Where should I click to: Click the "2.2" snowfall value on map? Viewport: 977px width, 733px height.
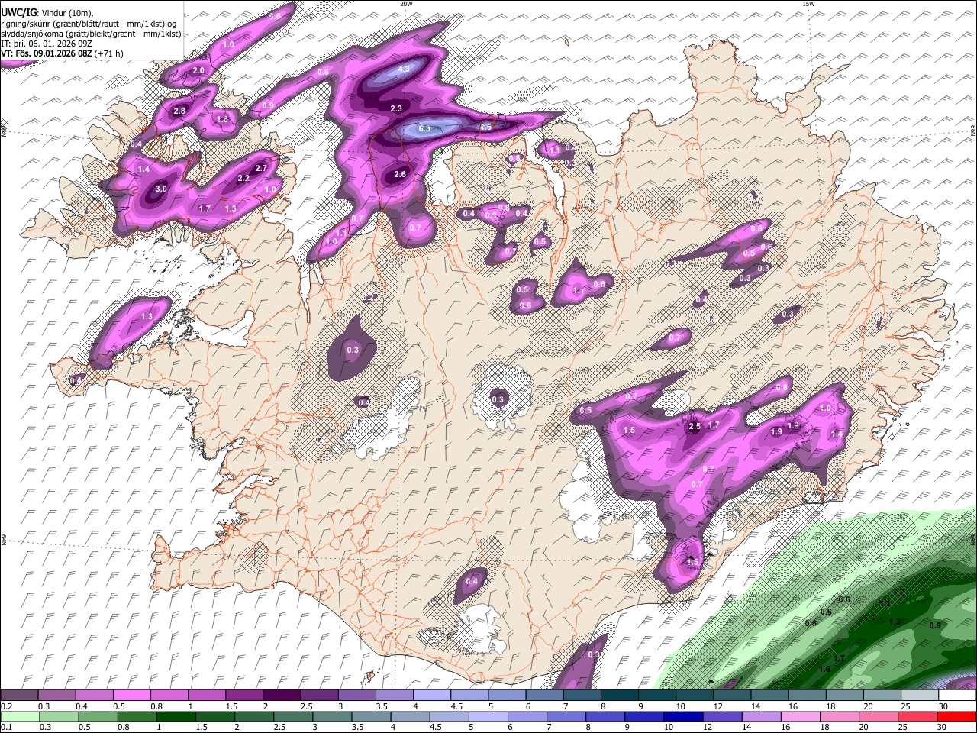point(243,179)
